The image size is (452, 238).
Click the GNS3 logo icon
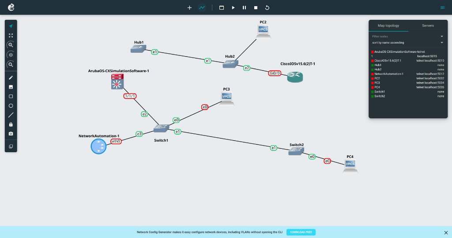pyautogui.click(x=11, y=7)
